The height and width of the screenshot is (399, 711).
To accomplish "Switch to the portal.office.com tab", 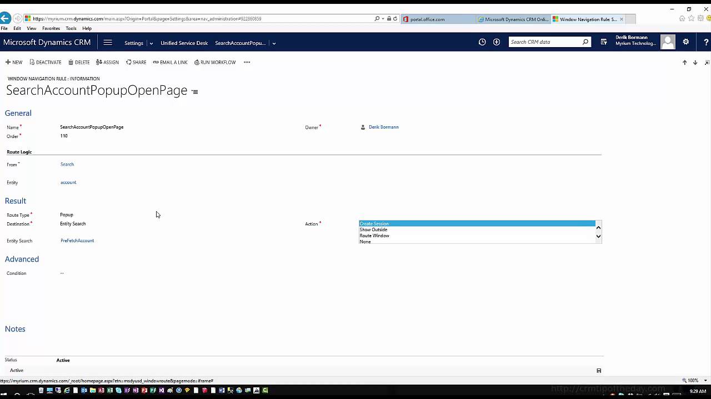I will point(438,19).
